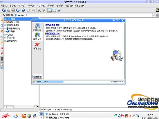Click the side panel scrollbar left arrow
The image size is (159, 119).
(x=5, y=107)
